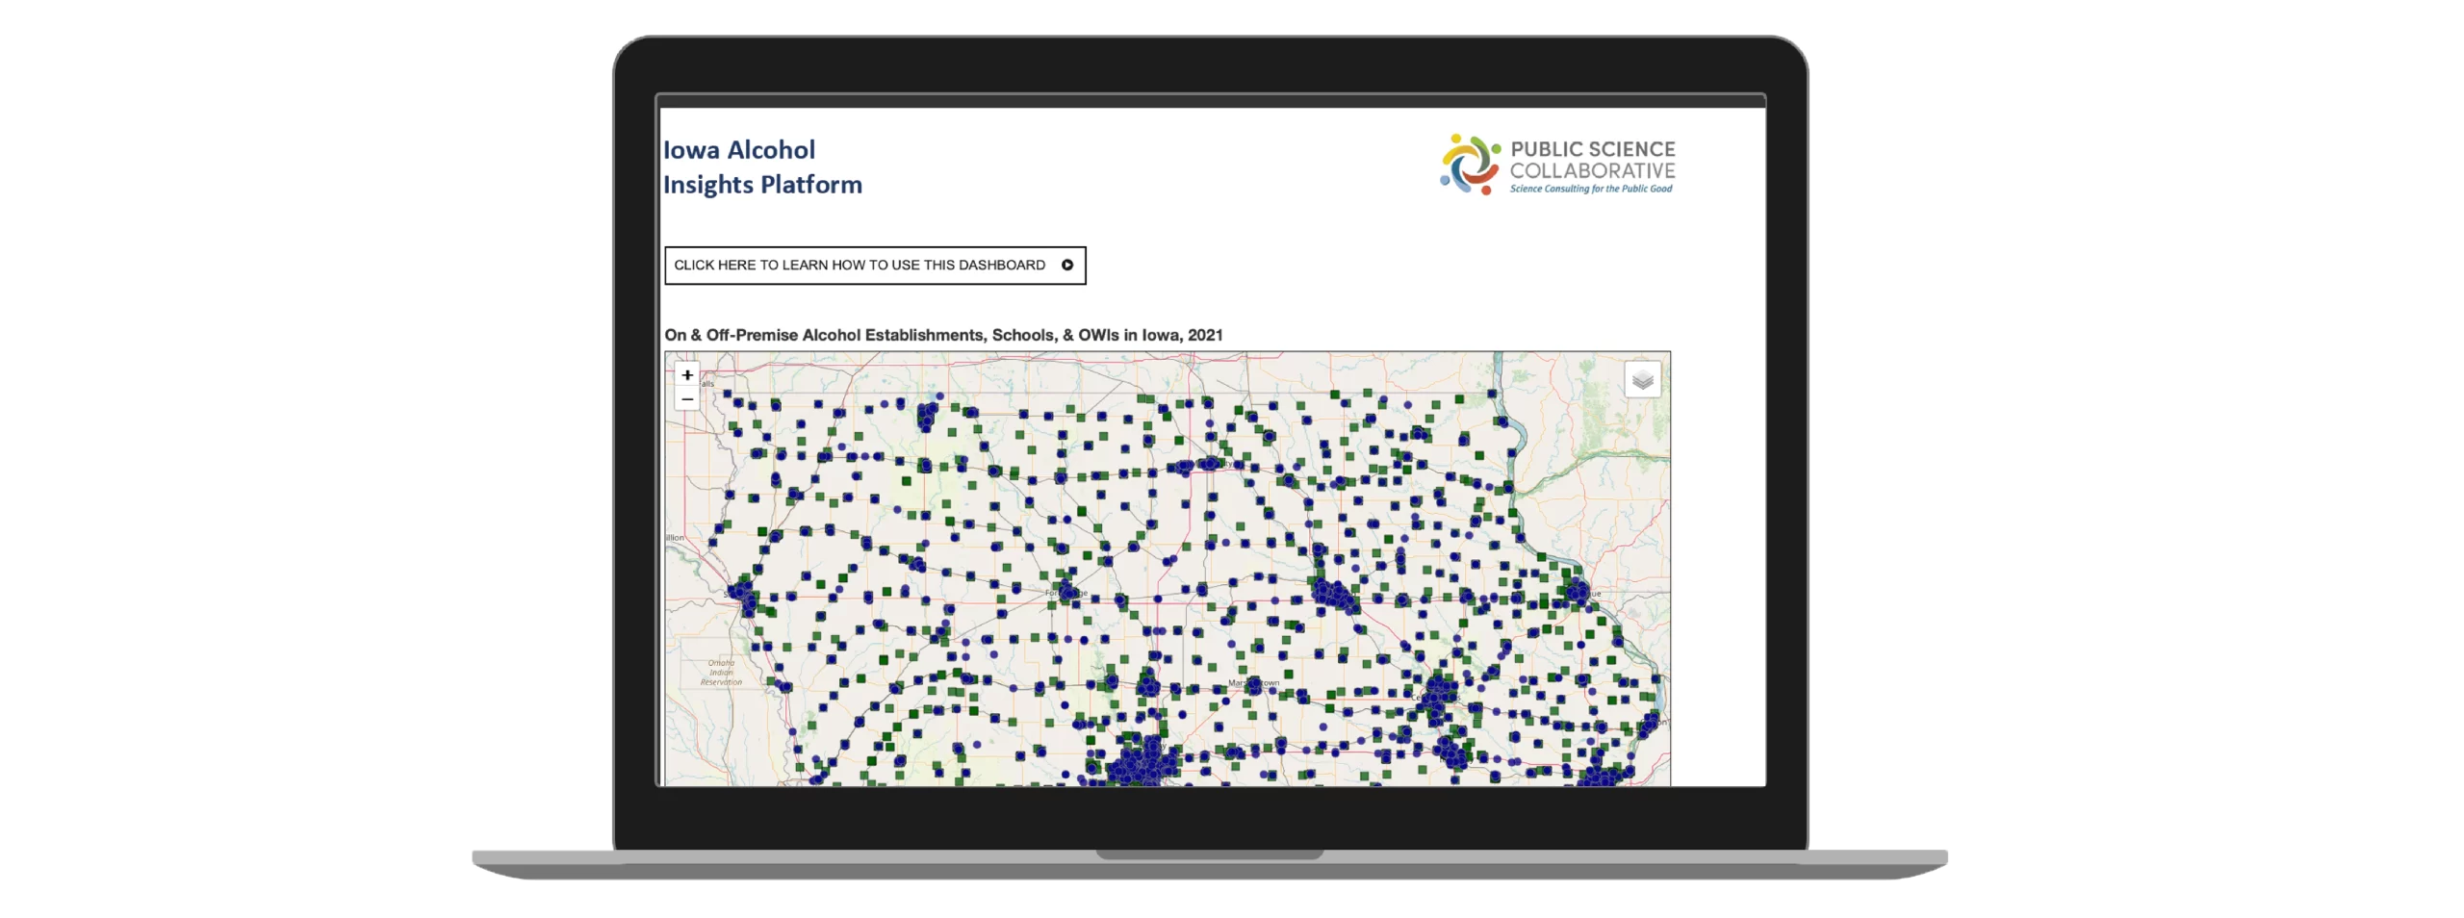The width and height of the screenshot is (2464, 918).
Task: Click the map zoom in plus button
Action: coord(686,375)
